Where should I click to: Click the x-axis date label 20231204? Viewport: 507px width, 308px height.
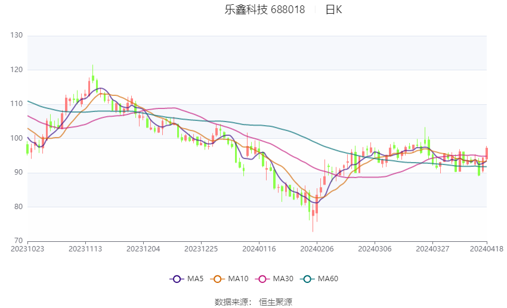143,249
